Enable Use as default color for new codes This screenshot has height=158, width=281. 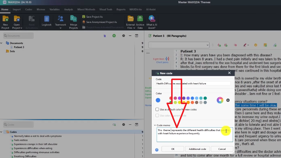coord(157,110)
